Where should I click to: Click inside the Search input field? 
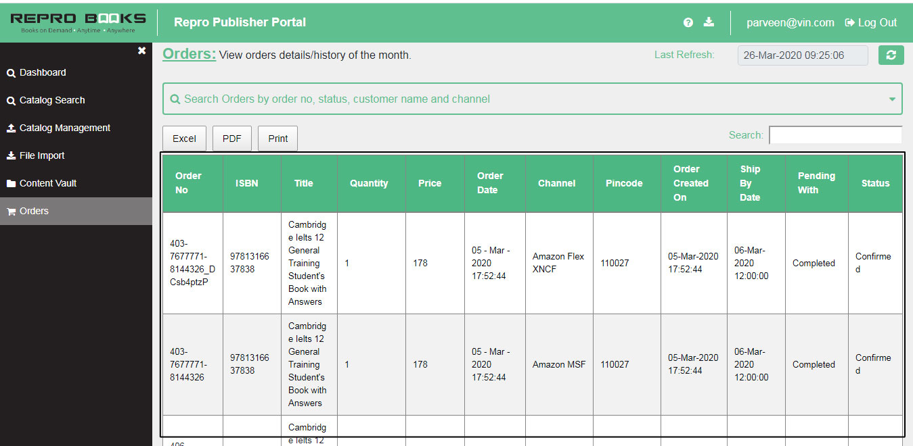pyautogui.click(x=835, y=134)
